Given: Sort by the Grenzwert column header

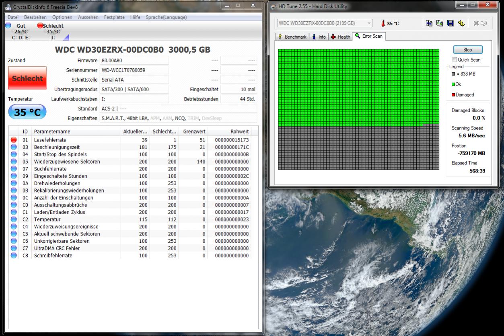Looking at the screenshot, I should pos(193,131).
